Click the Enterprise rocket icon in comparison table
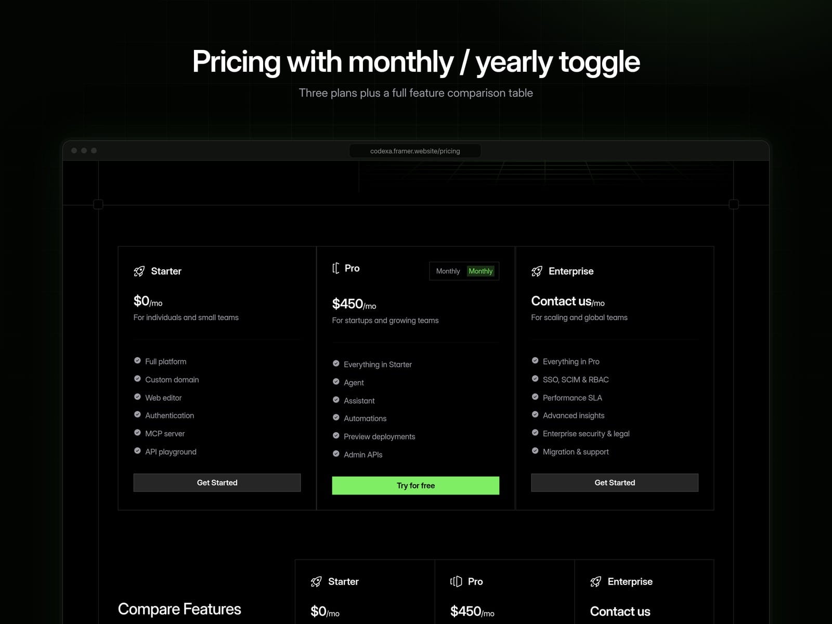The width and height of the screenshot is (832, 624). coord(596,582)
